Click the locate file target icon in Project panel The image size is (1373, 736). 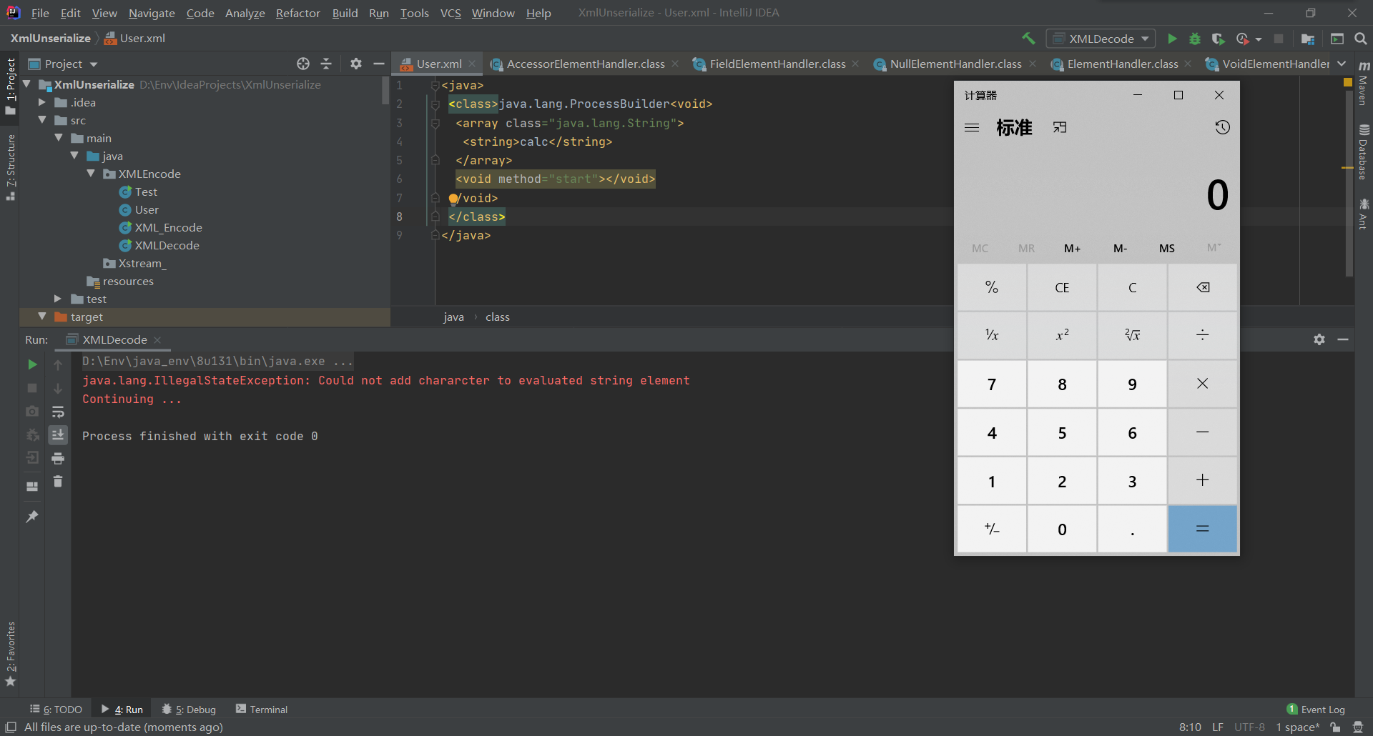point(303,64)
